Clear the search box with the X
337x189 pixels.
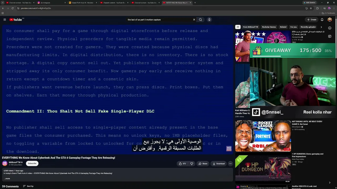coord(194,20)
